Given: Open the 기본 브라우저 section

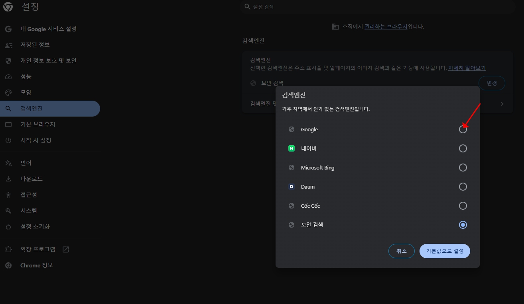Looking at the screenshot, I should coord(50,125).
